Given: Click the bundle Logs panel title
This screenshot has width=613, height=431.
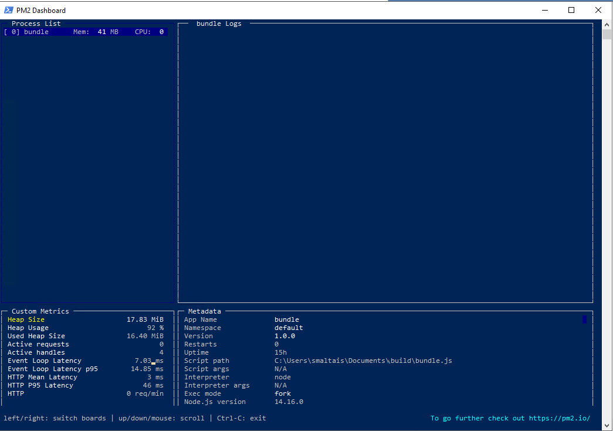Looking at the screenshot, I should (219, 24).
